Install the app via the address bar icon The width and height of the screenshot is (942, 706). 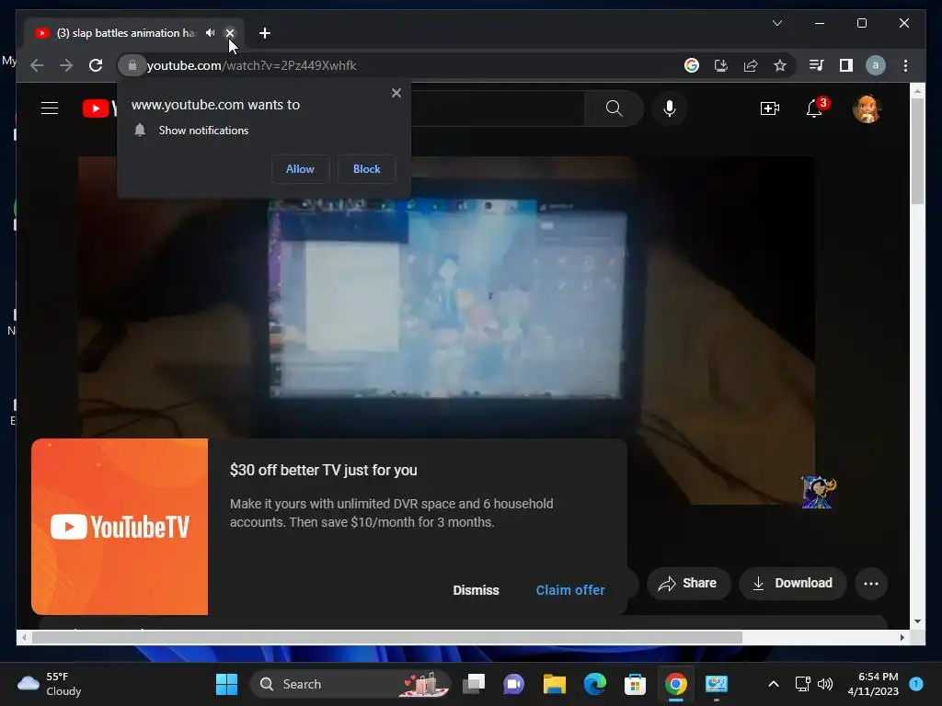coord(721,65)
